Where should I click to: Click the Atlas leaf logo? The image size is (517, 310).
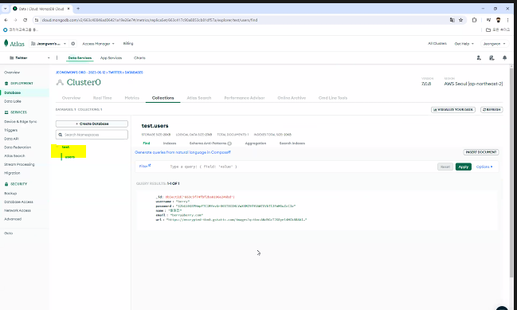click(x=6, y=43)
